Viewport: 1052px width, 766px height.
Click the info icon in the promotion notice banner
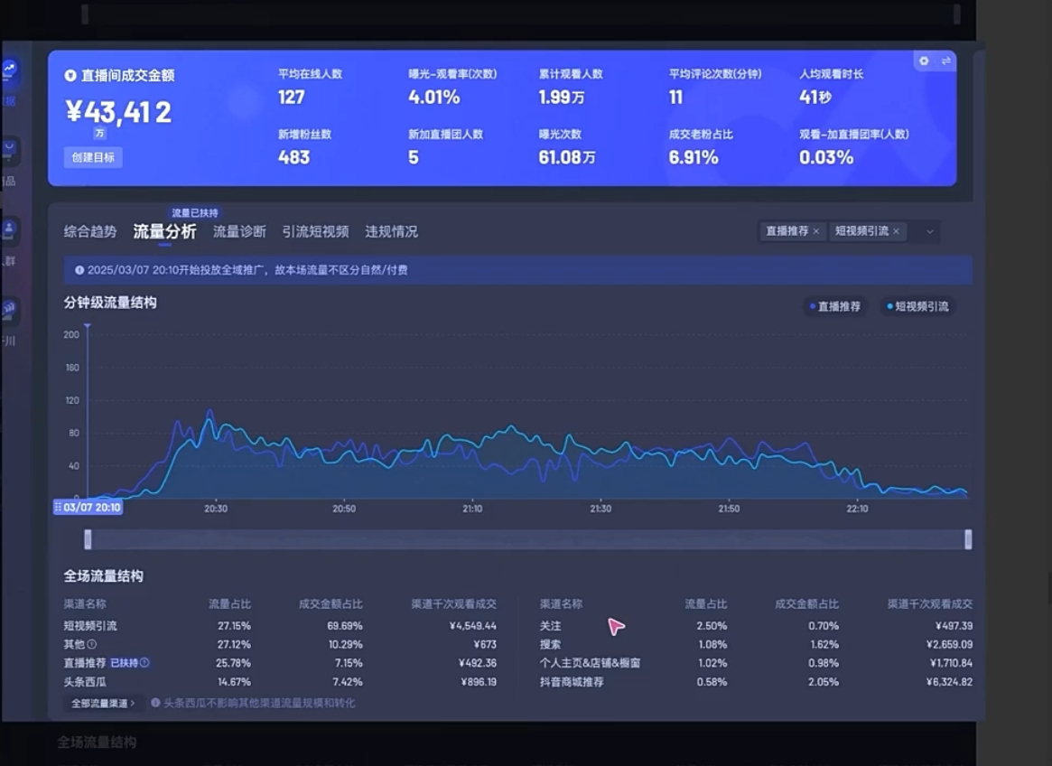[x=79, y=270]
